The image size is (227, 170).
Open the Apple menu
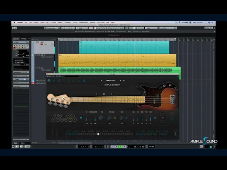pyautogui.click(x=14, y=23)
